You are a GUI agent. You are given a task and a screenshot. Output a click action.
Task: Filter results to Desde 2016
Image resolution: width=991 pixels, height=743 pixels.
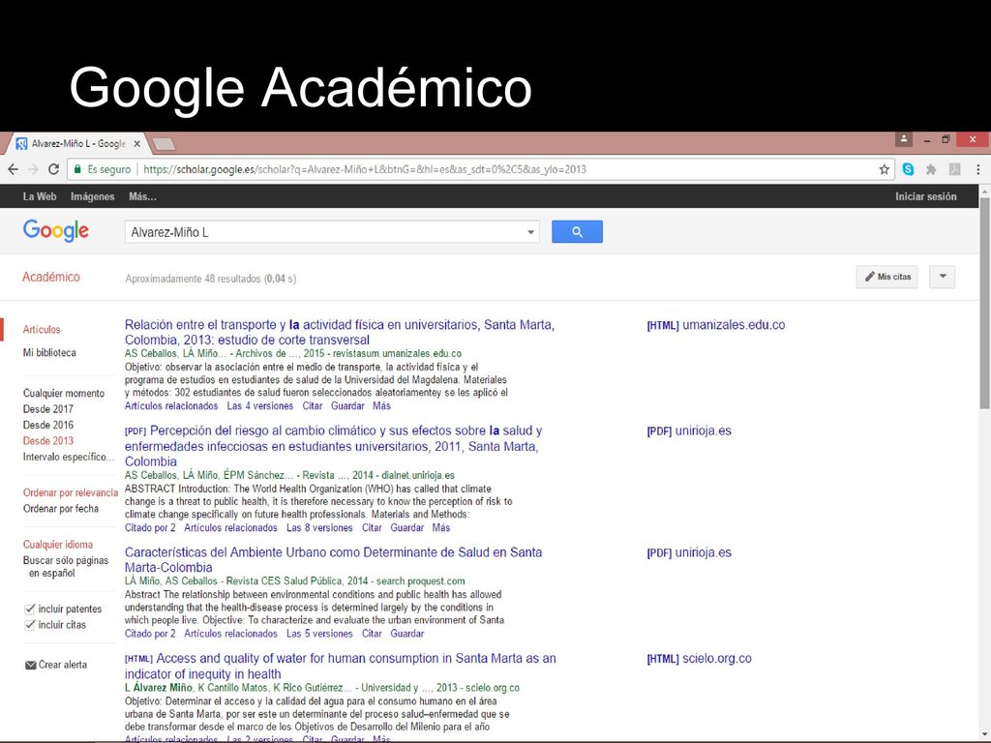point(48,425)
